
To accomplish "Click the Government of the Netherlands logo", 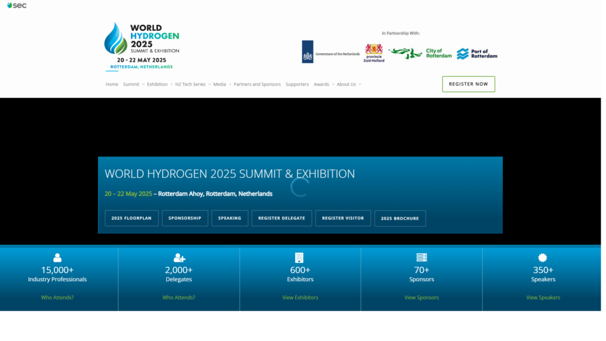I will click(330, 52).
